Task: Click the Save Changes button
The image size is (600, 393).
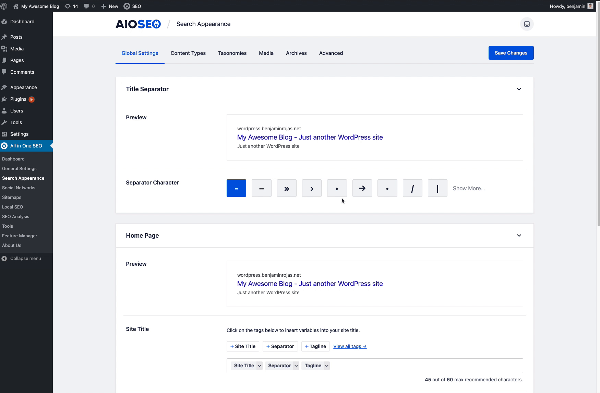Action: (511, 53)
